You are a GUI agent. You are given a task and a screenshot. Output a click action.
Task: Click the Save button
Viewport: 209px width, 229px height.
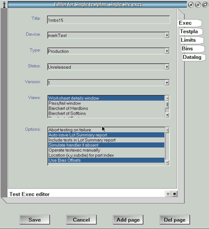[35, 220]
